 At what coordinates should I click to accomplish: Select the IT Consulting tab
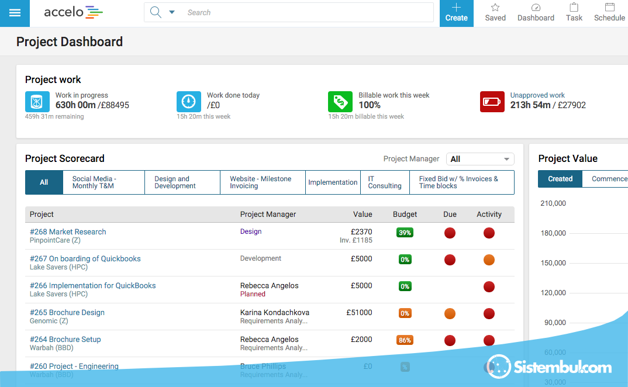click(x=385, y=182)
